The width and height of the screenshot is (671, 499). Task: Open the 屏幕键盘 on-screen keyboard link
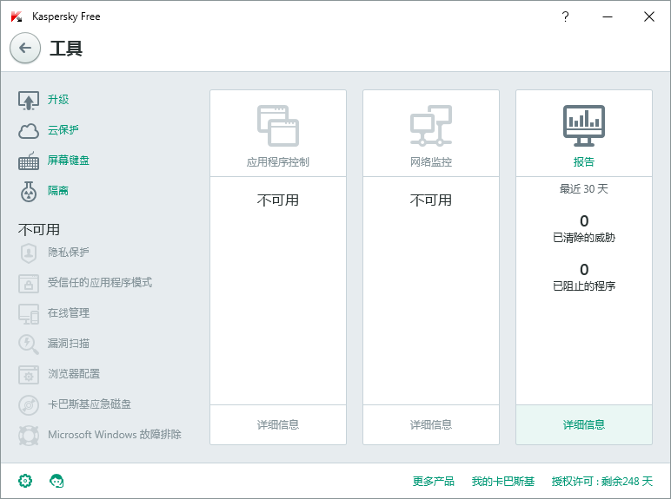[x=69, y=161]
